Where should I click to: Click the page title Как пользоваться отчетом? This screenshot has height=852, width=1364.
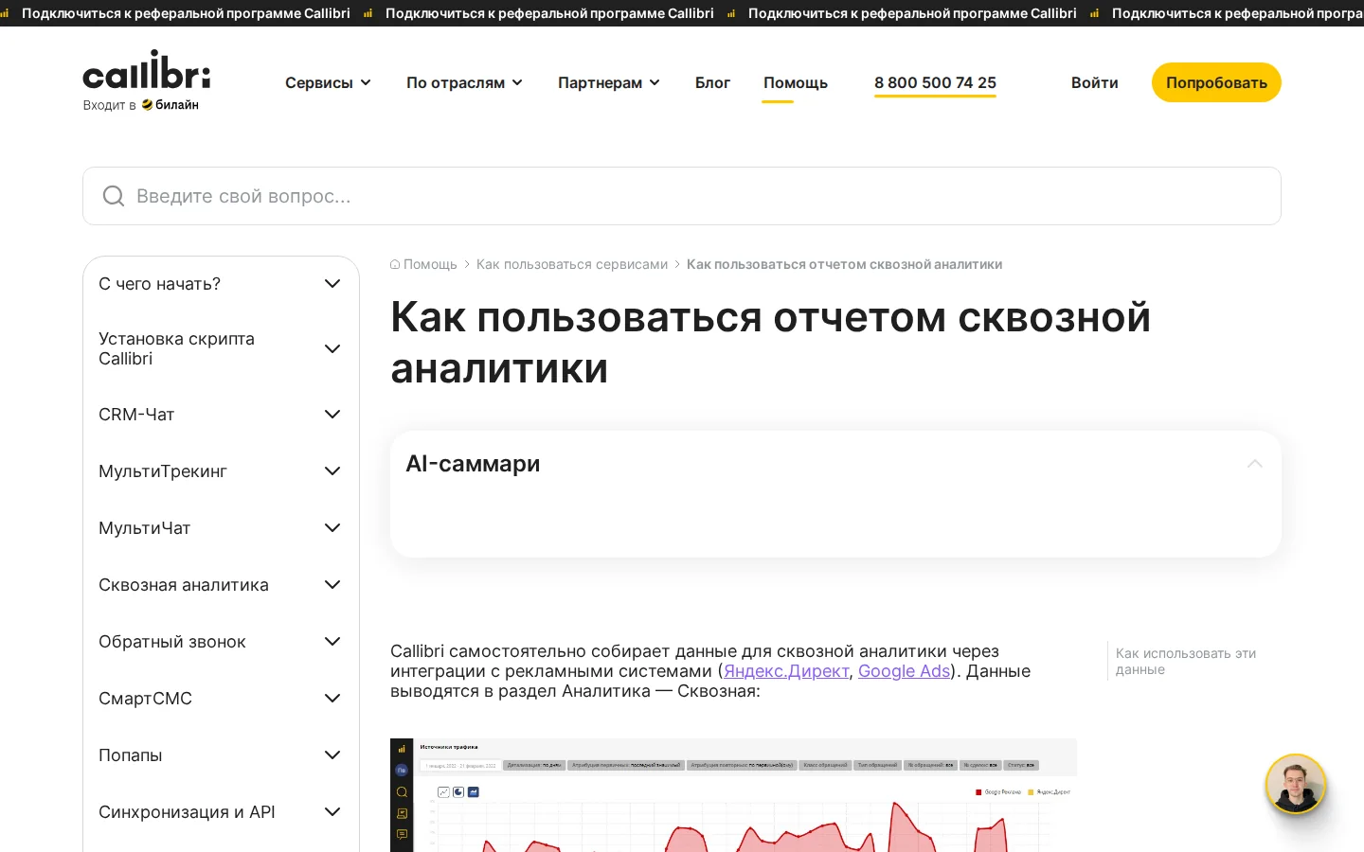pyautogui.click(x=770, y=343)
